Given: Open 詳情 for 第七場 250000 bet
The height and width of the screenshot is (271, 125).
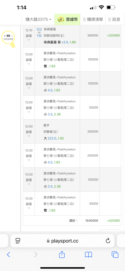Looking at the screenshot, I should pyautogui.click(x=29, y=156).
